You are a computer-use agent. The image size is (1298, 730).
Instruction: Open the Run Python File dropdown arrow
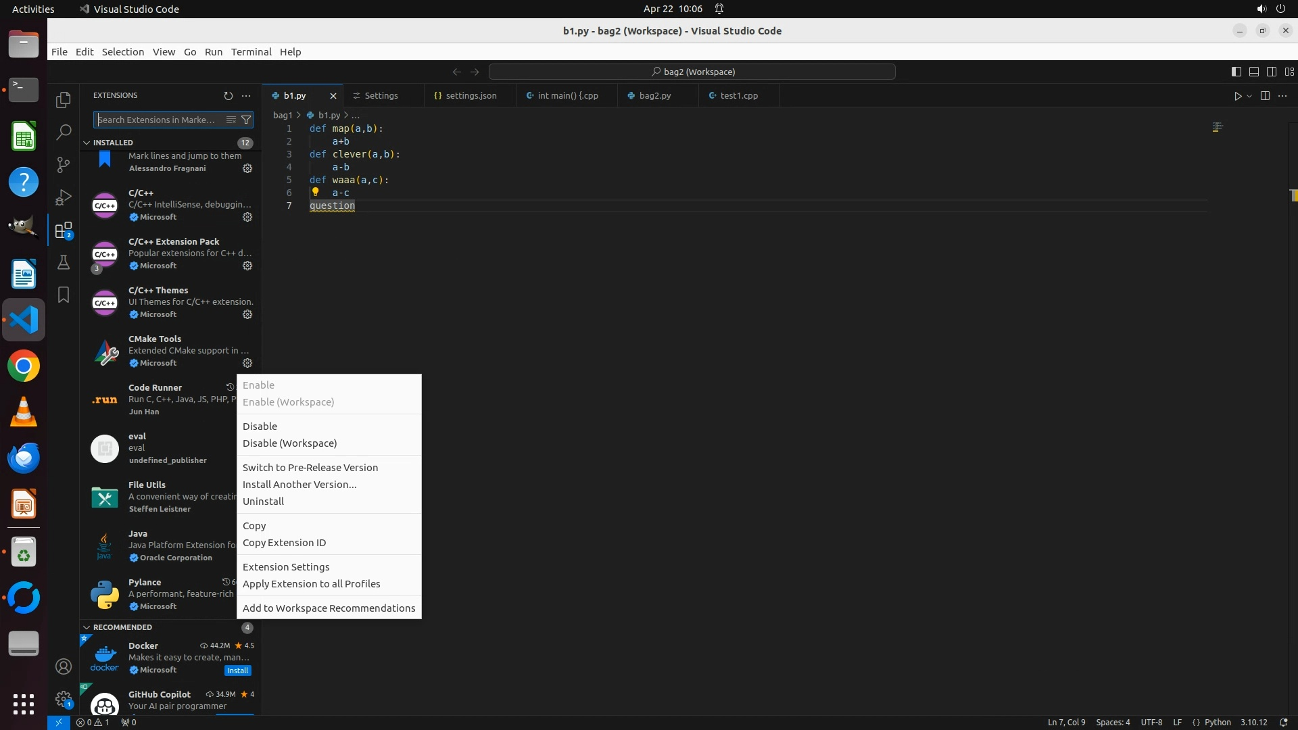tap(1249, 96)
